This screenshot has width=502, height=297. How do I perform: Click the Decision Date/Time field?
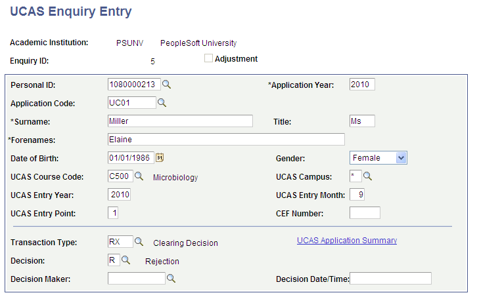click(390, 279)
